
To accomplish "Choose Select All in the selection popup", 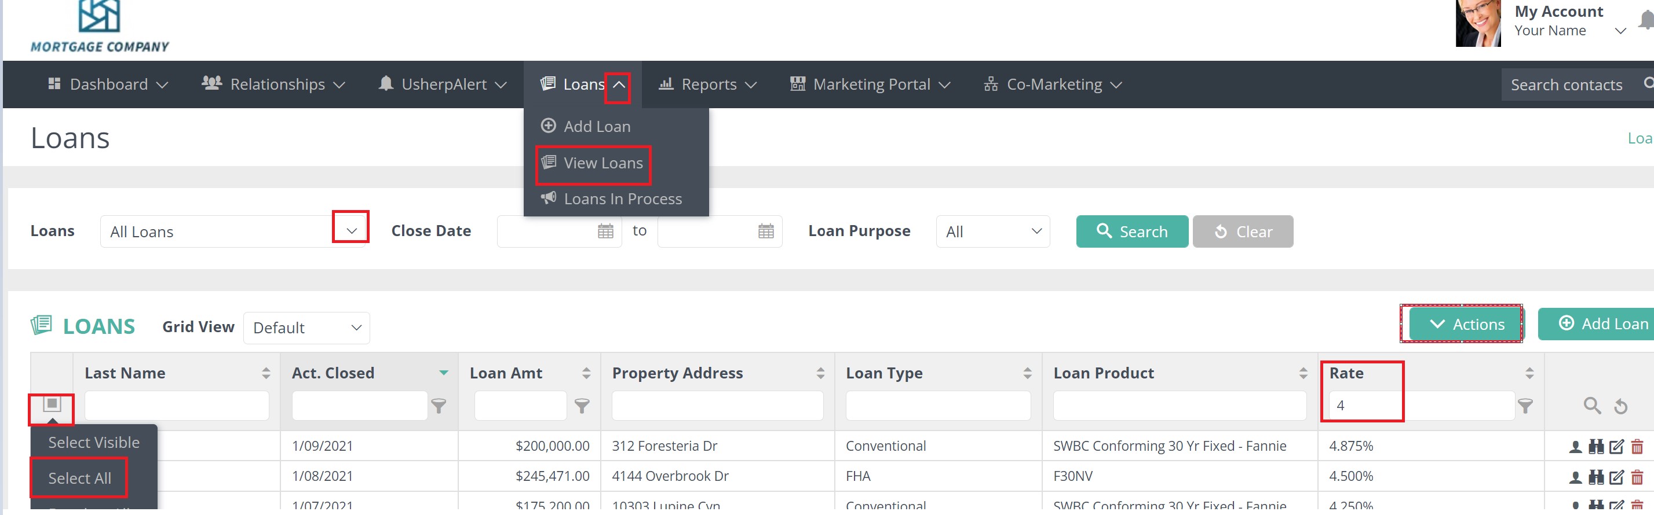I will pyautogui.click(x=79, y=478).
